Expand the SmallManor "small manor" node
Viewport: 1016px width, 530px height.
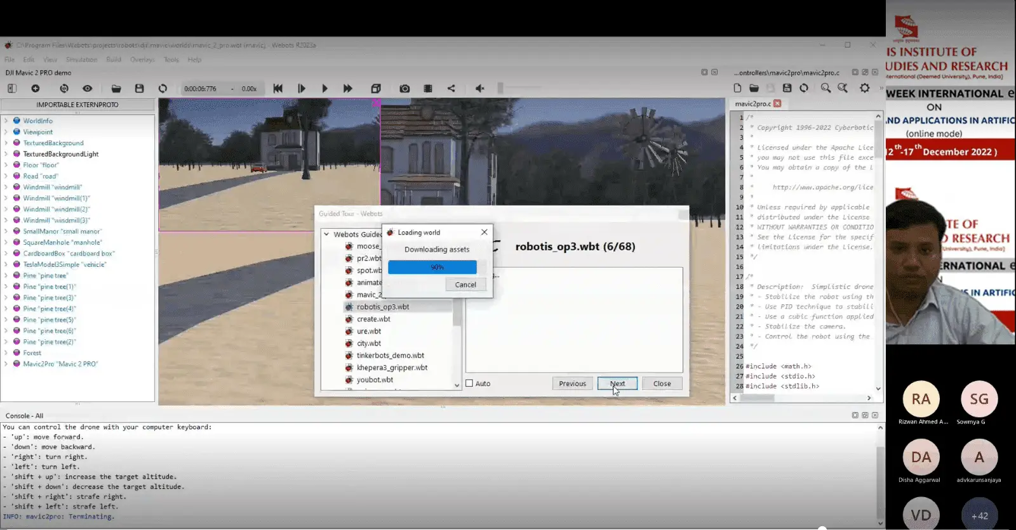point(6,231)
